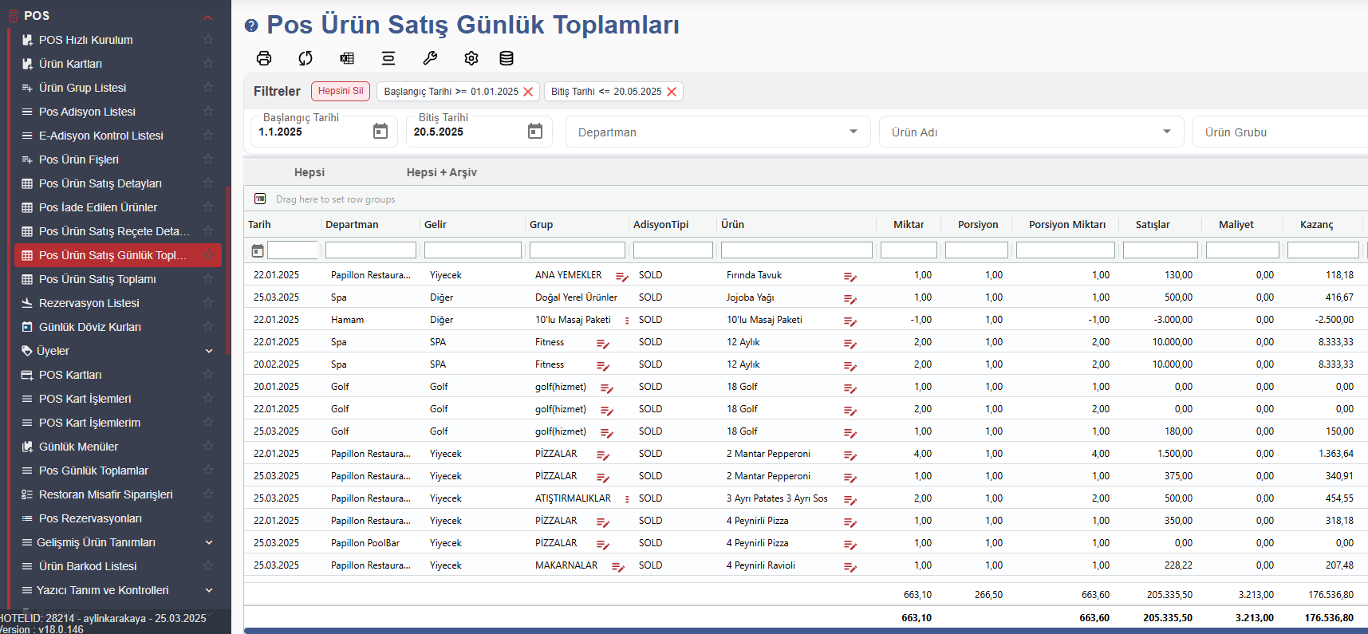Click the print icon in toolbar
Image resolution: width=1368 pixels, height=634 pixels.
(x=264, y=58)
